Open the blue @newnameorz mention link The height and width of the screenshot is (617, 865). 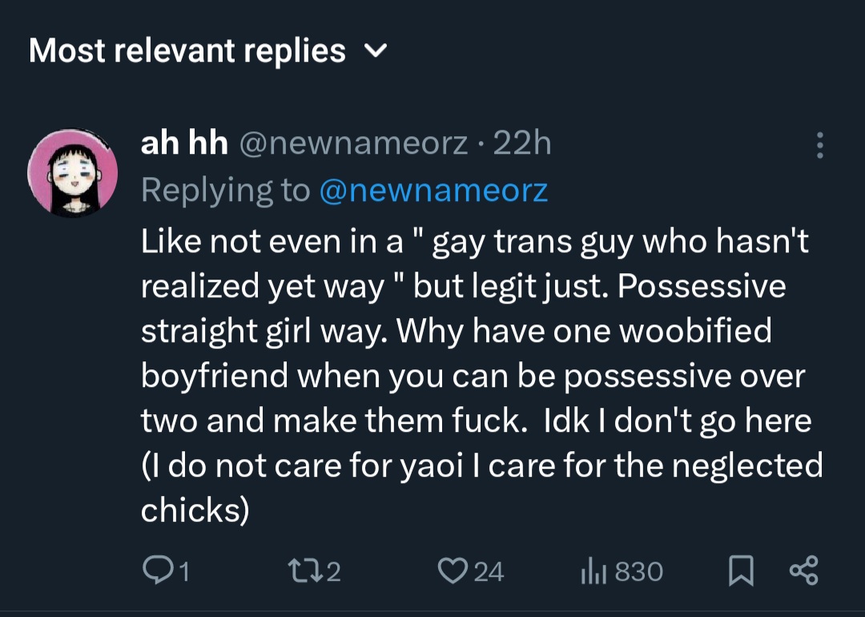click(x=433, y=191)
